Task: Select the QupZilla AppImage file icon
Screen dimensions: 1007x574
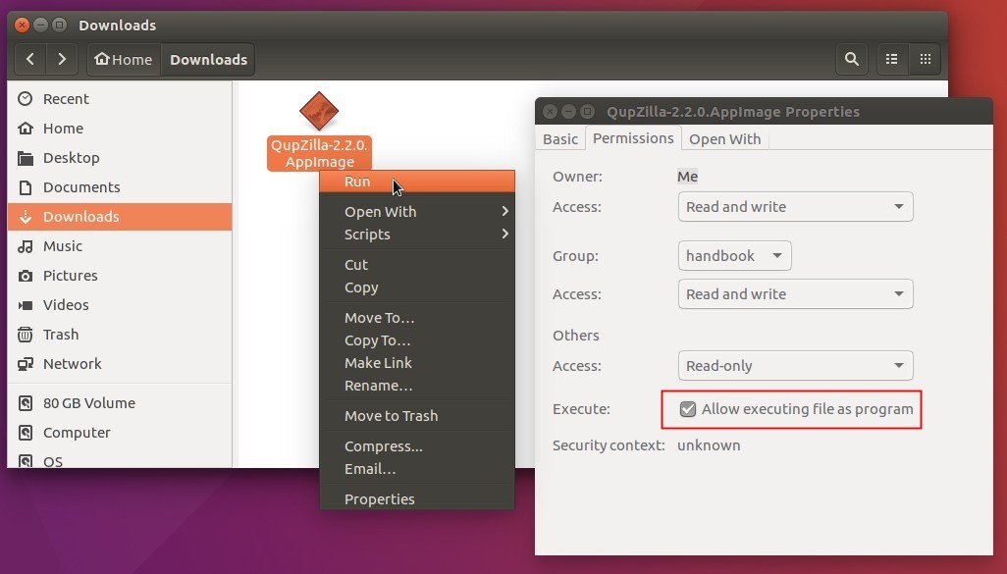Action: coord(319,111)
